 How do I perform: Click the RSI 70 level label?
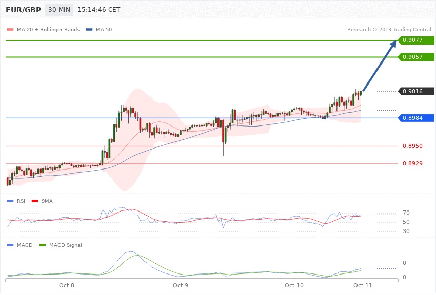[406, 213]
